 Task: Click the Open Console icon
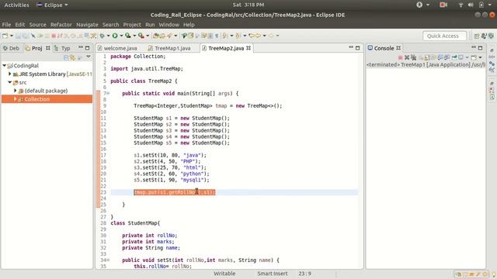(x=474, y=57)
